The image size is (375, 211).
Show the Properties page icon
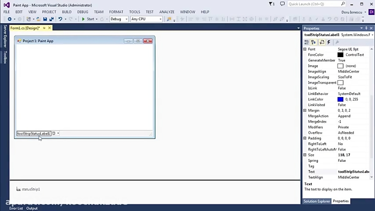tap(322, 43)
